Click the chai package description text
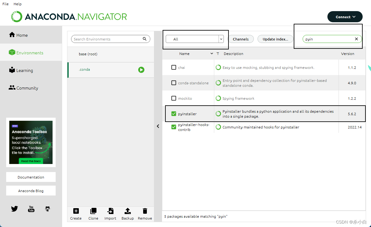371x227 pixels. click(x=268, y=68)
